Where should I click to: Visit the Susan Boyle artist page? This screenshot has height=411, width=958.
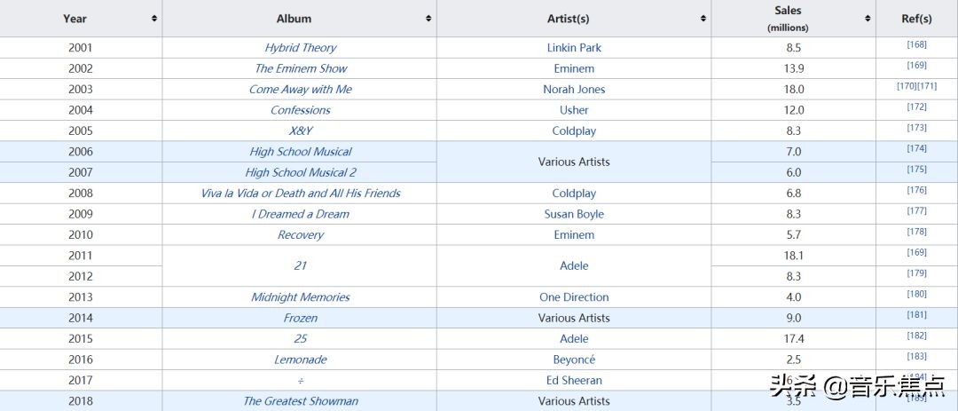(574, 214)
